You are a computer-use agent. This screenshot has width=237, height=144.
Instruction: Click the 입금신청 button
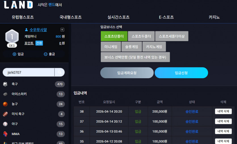pos(181,73)
